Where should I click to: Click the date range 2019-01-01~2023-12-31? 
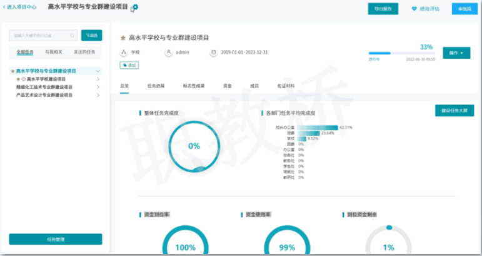click(x=244, y=53)
